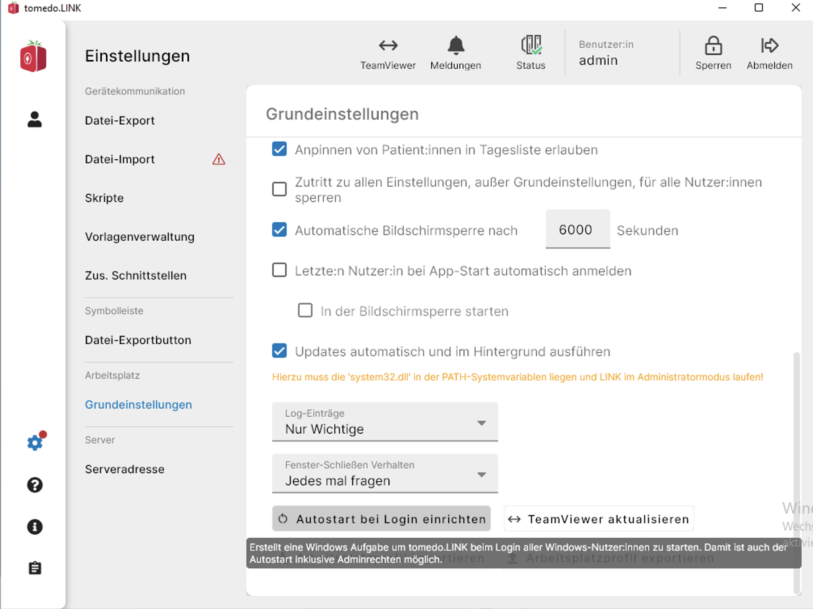This screenshot has width=813, height=609.
Task: Open Zus. Schnittstellen section
Action: click(x=136, y=275)
